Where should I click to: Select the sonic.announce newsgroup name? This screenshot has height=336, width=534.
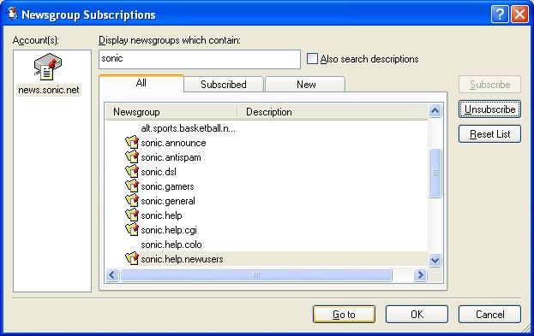pyautogui.click(x=173, y=143)
